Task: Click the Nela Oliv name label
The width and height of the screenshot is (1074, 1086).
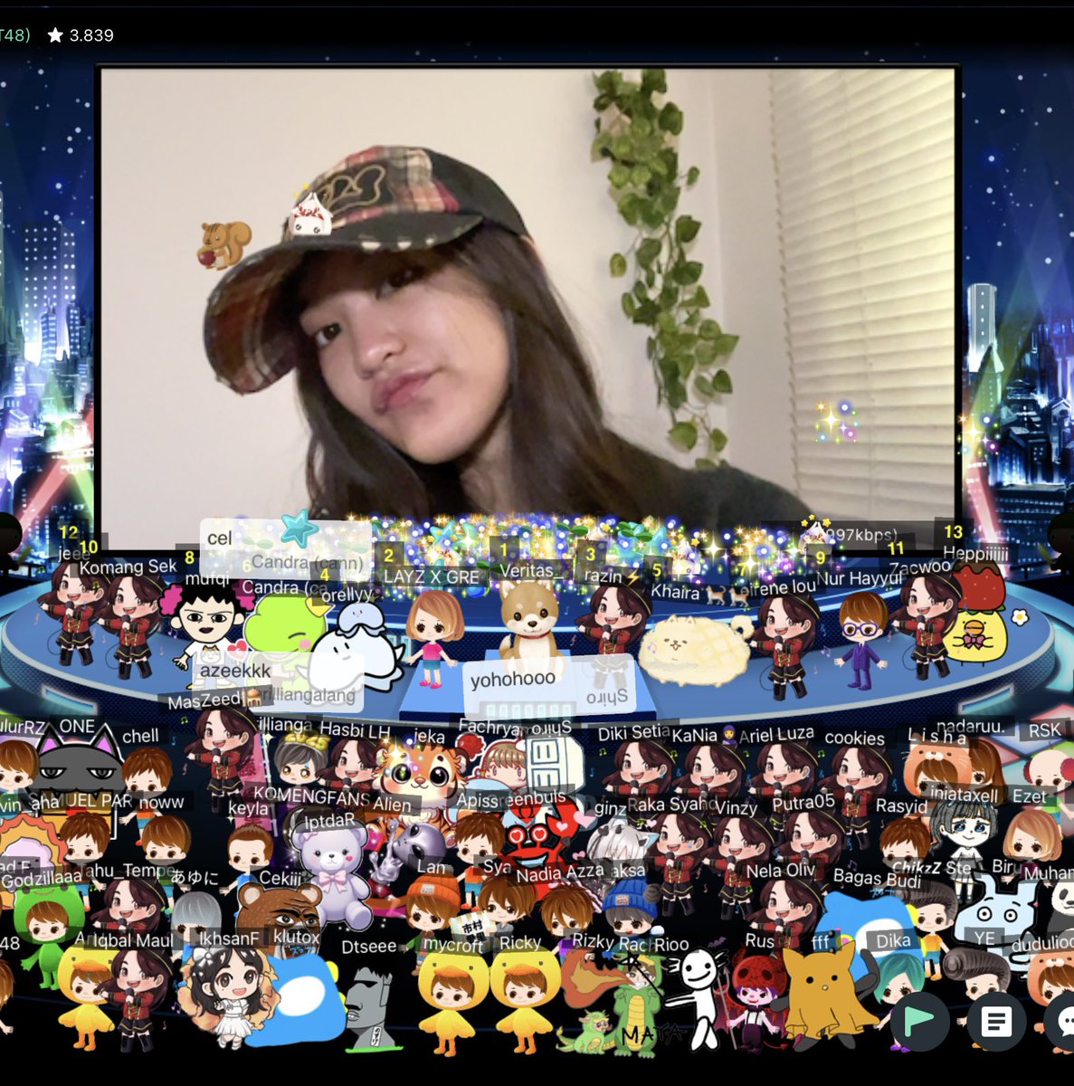Action: pyautogui.click(x=781, y=871)
